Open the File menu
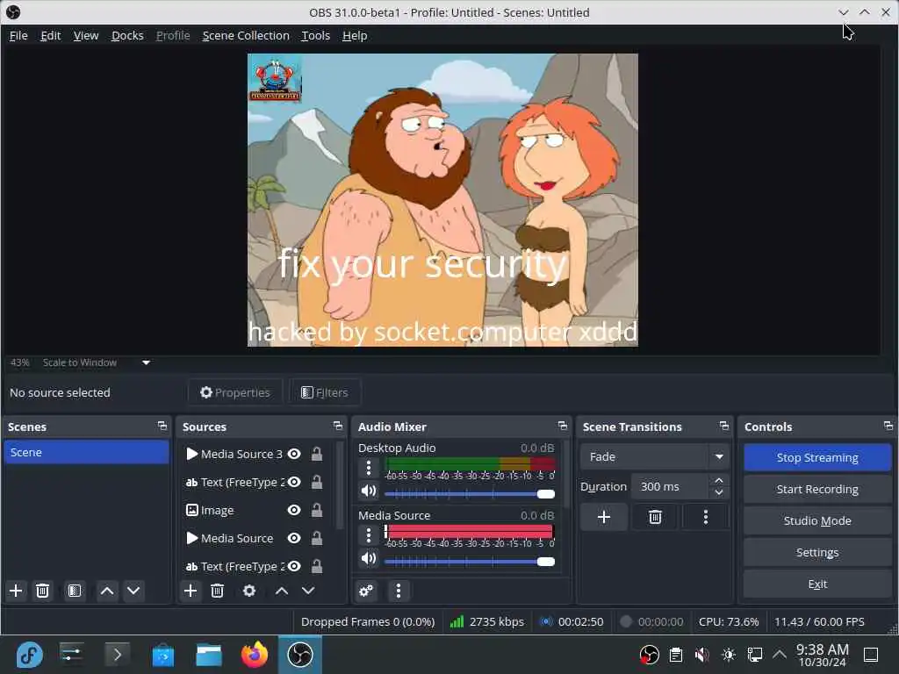The width and height of the screenshot is (899, 674). point(18,35)
